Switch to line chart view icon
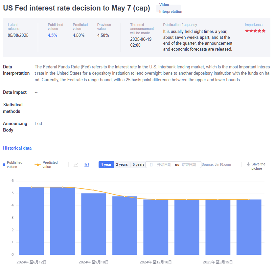The image size is (275, 268). [x=76, y=165]
